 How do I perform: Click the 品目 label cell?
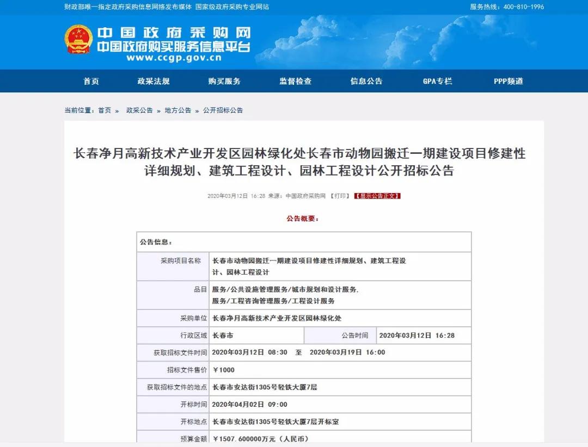(x=173, y=295)
